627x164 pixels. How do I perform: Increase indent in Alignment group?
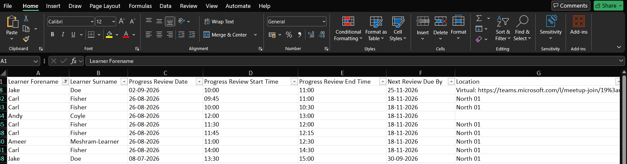point(192,35)
